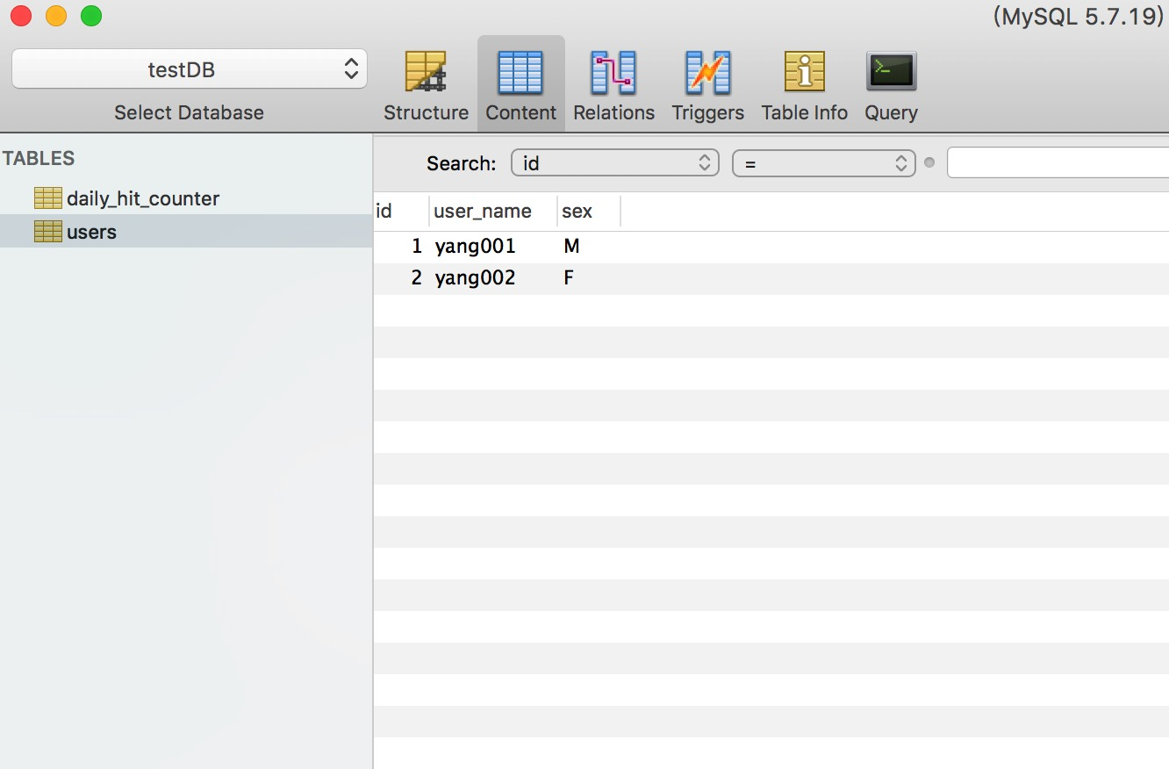Image resolution: width=1169 pixels, height=769 pixels.
Task: Select the daily_hit_counter table name
Action: 143,198
